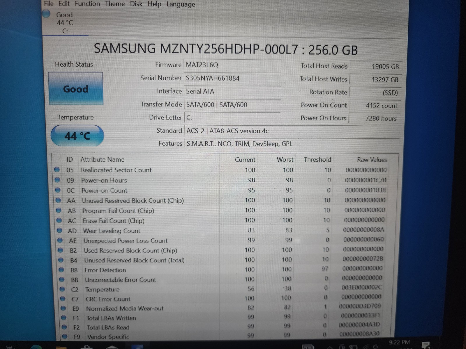Image resolution: width=466 pixels, height=349 pixels.
Task: Select the Unexpected Power Loss Count text
Action: pyautogui.click(x=126, y=241)
